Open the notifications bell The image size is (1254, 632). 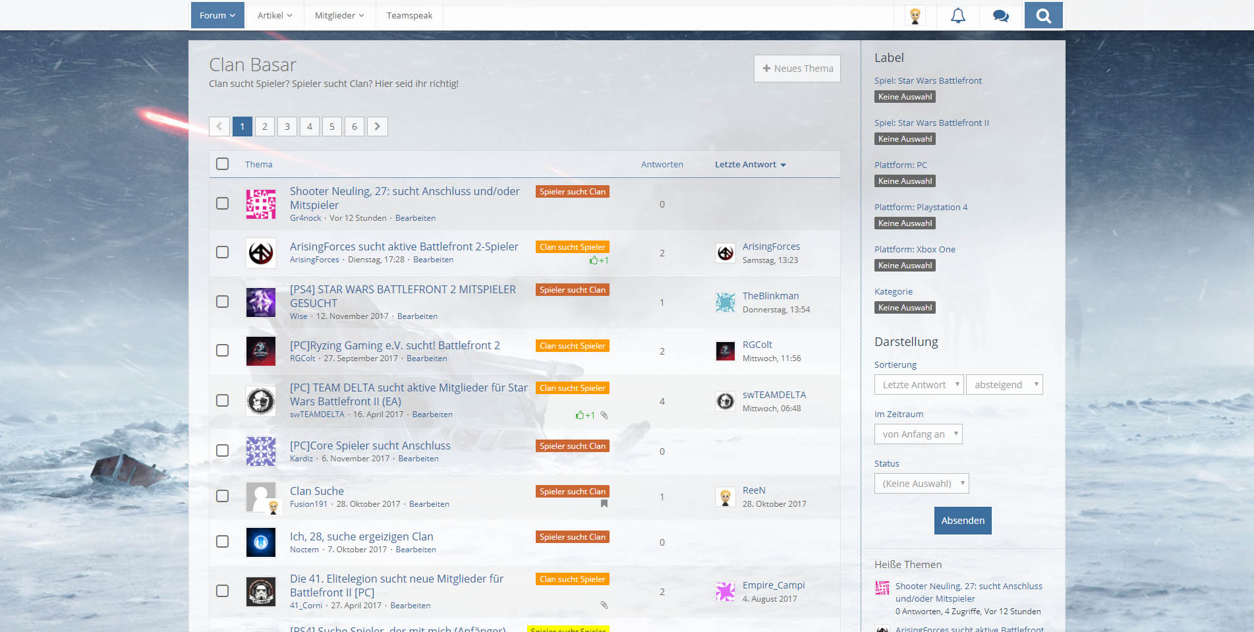coord(957,15)
